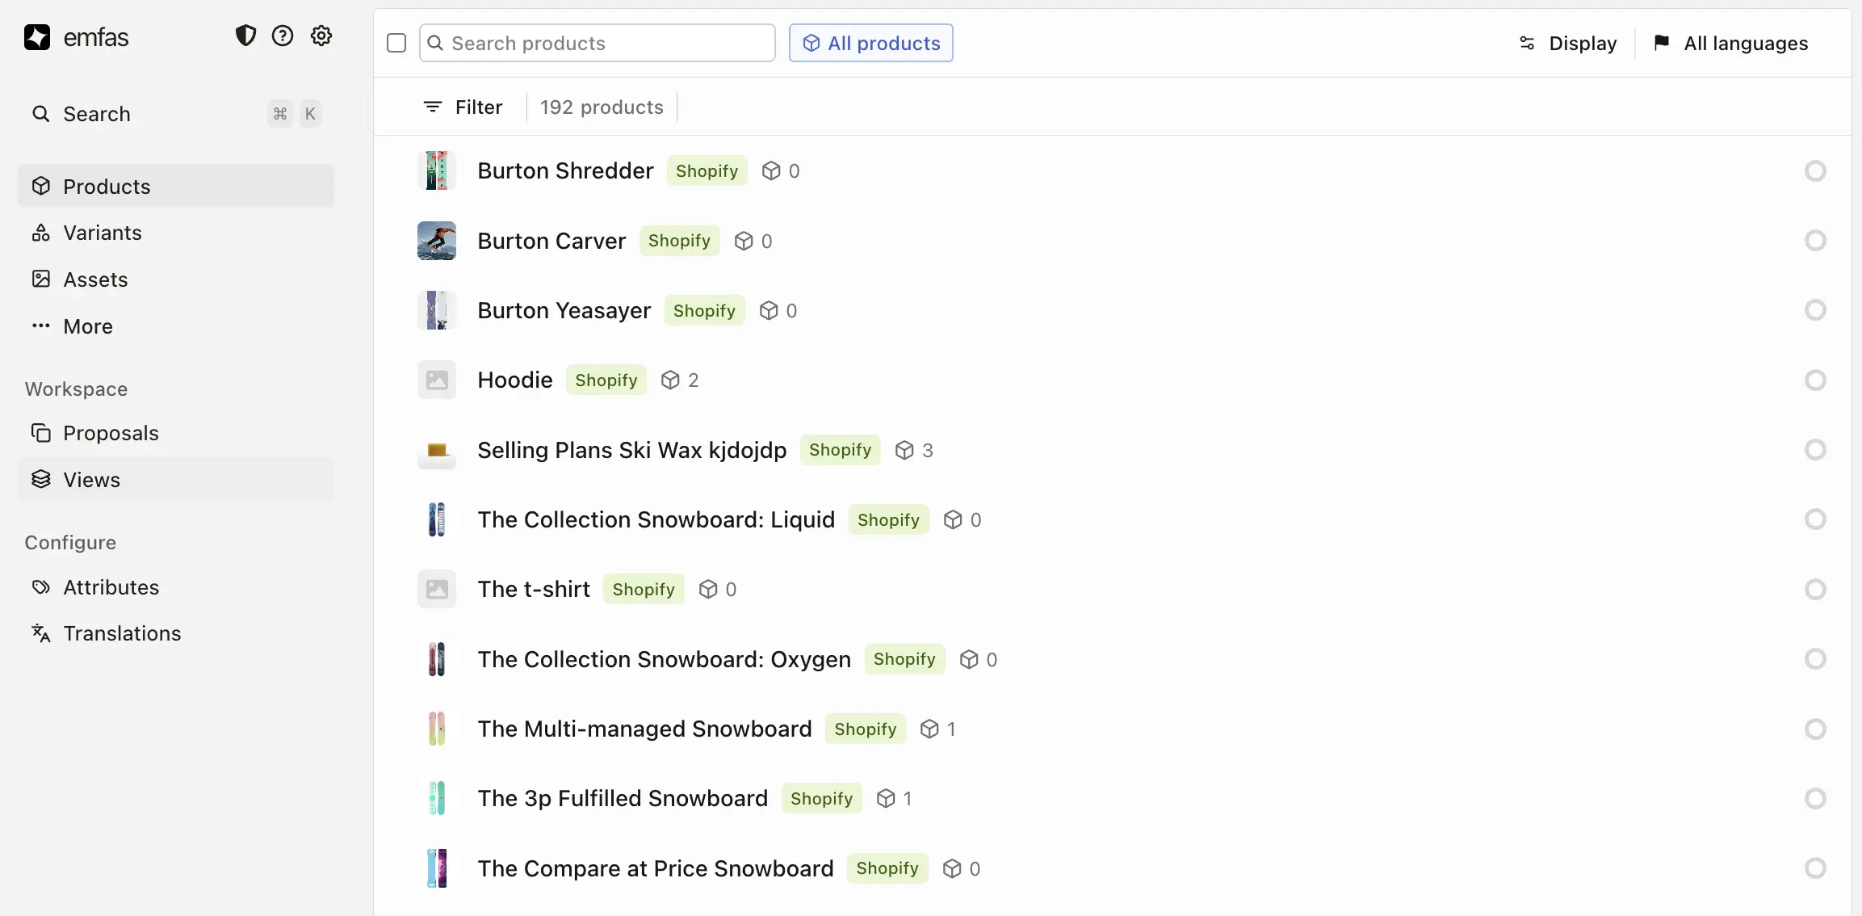Switch to Views in the Workspace
This screenshot has width=1862, height=916.
tap(91, 479)
